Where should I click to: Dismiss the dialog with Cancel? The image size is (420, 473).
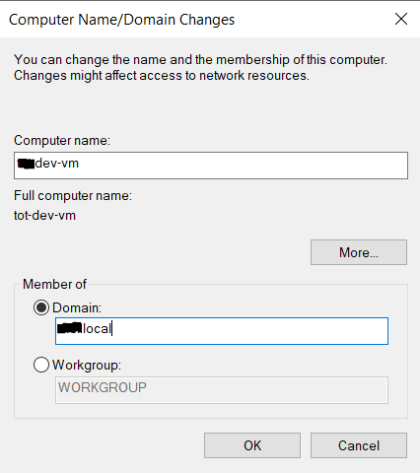[x=359, y=445]
